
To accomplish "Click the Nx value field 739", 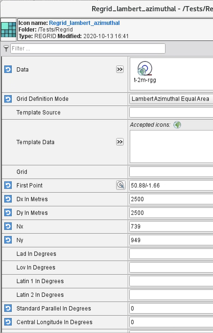I will 171,226.
